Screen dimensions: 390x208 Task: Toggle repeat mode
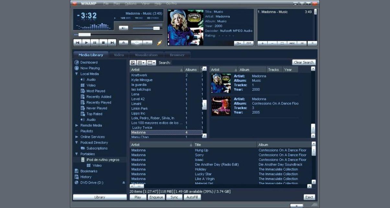pos(147,42)
